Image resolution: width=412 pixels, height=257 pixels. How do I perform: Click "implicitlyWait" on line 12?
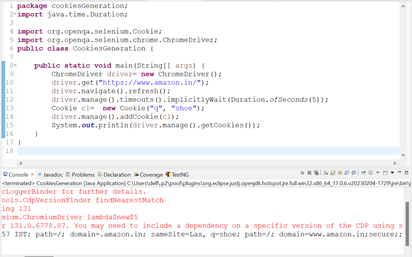pos(196,100)
